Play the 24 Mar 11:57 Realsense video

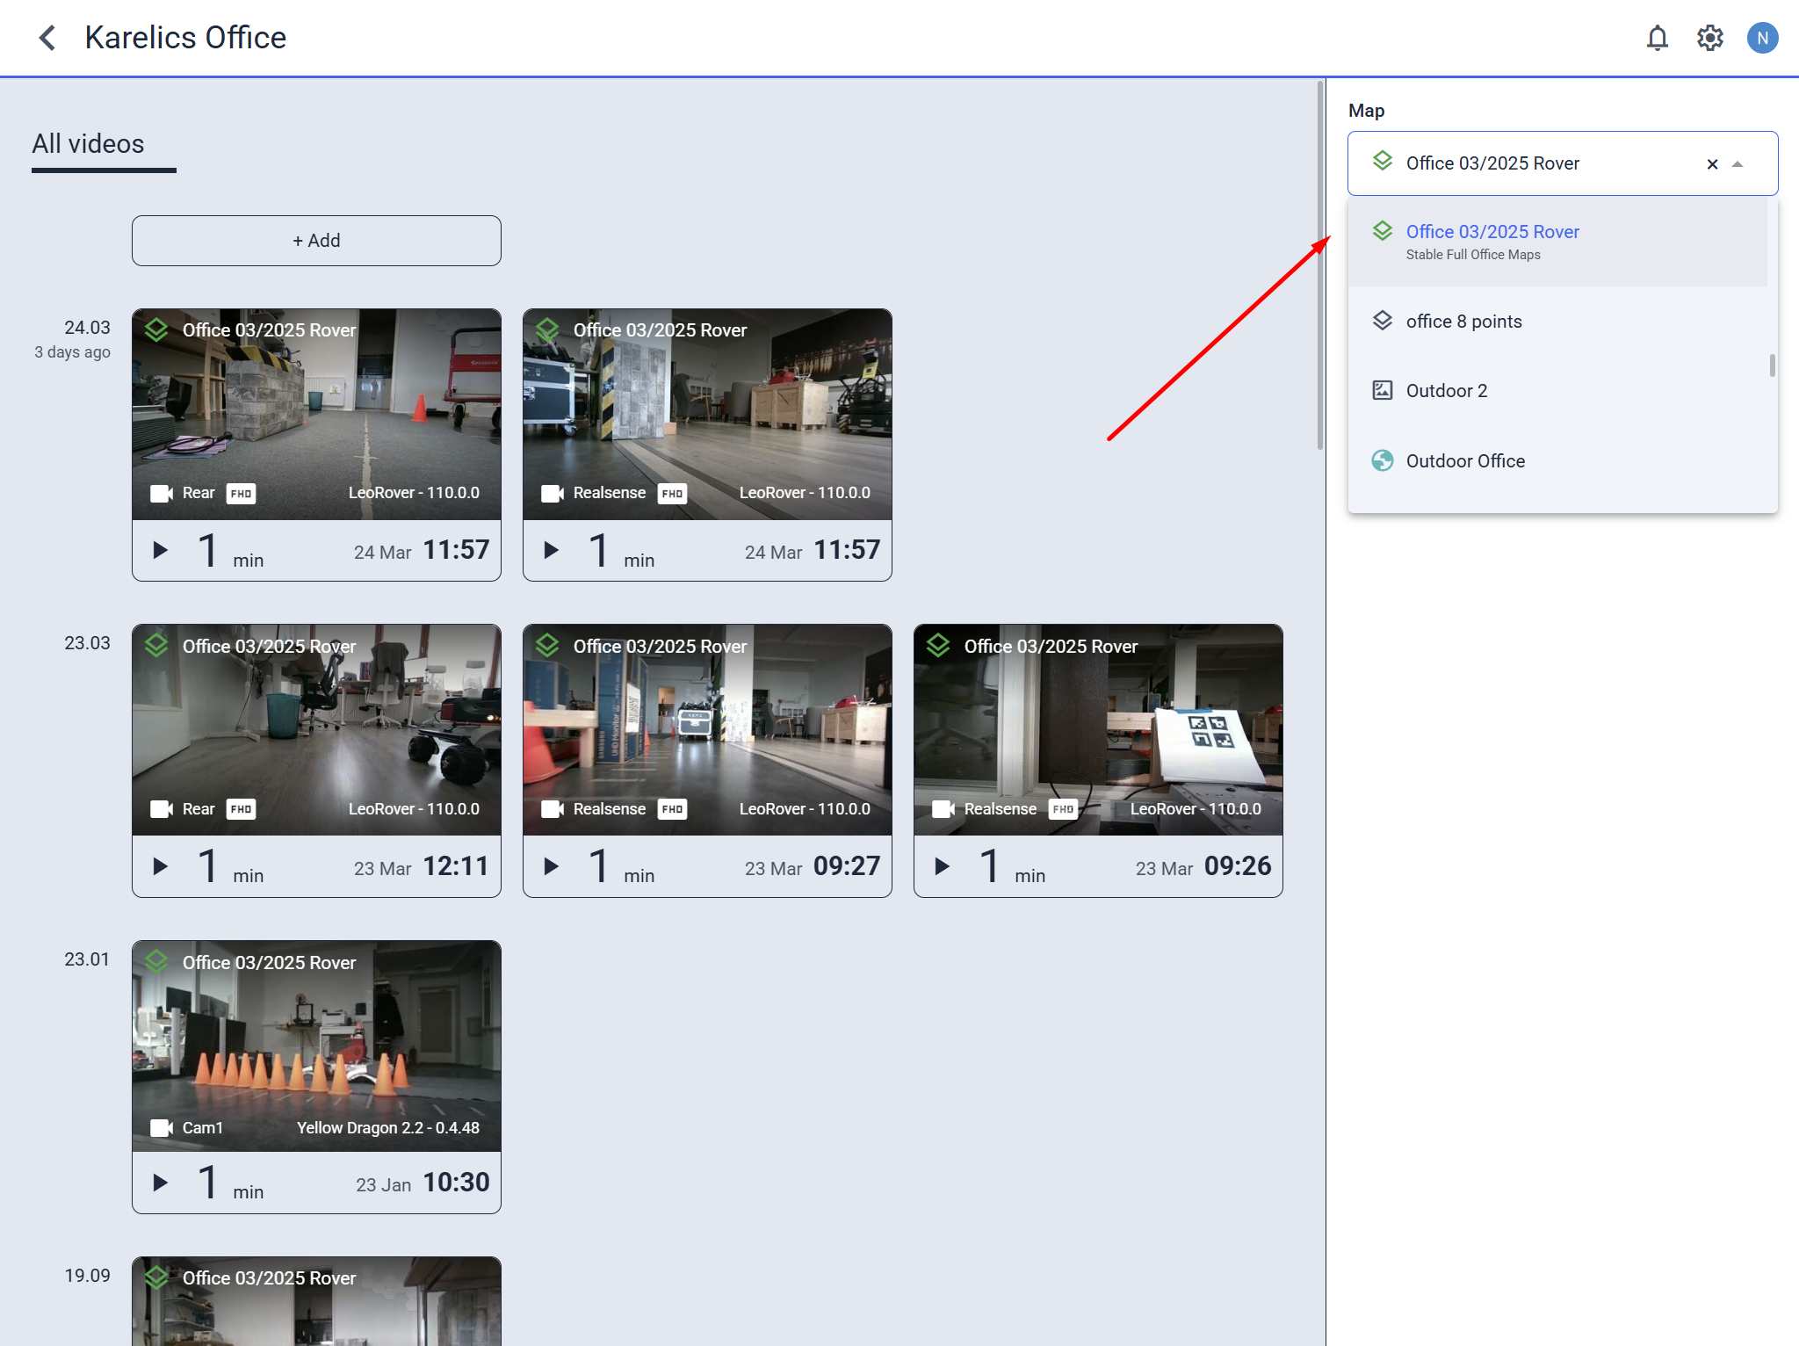coord(551,551)
